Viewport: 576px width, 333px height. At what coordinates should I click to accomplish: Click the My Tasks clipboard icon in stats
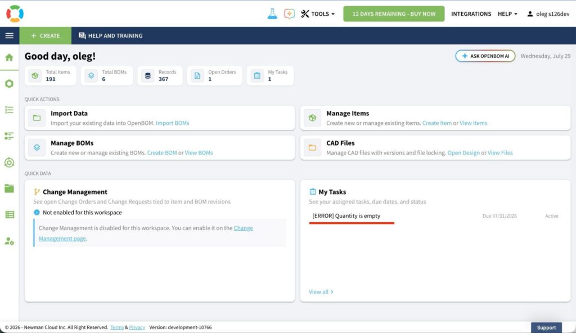tap(257, 76)
